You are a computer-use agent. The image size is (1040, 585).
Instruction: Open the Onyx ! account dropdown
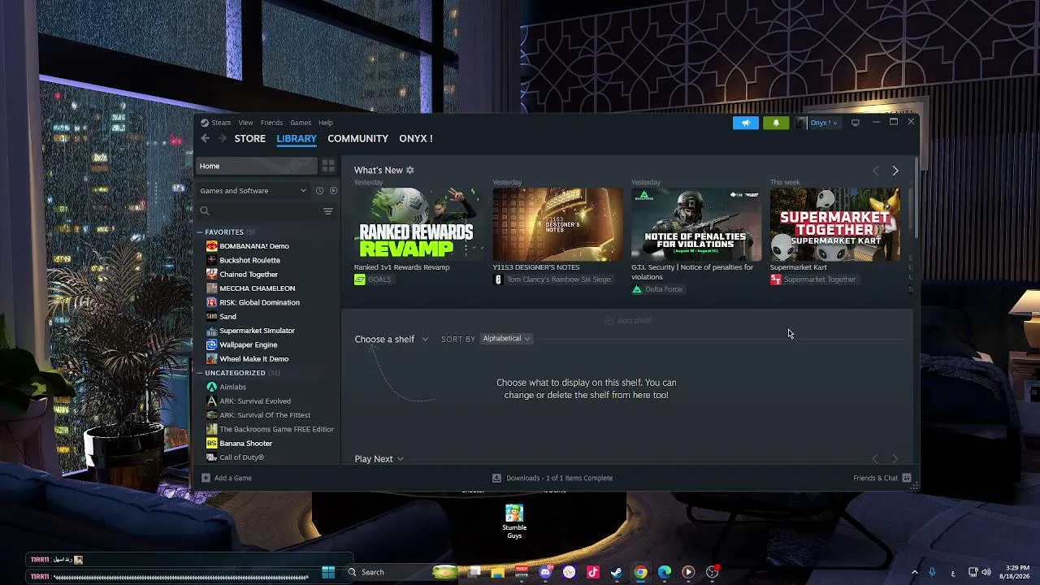click(817, 123)
